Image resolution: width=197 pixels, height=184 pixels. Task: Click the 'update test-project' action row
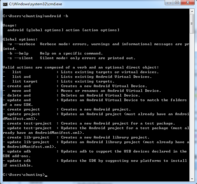point(96,128)
